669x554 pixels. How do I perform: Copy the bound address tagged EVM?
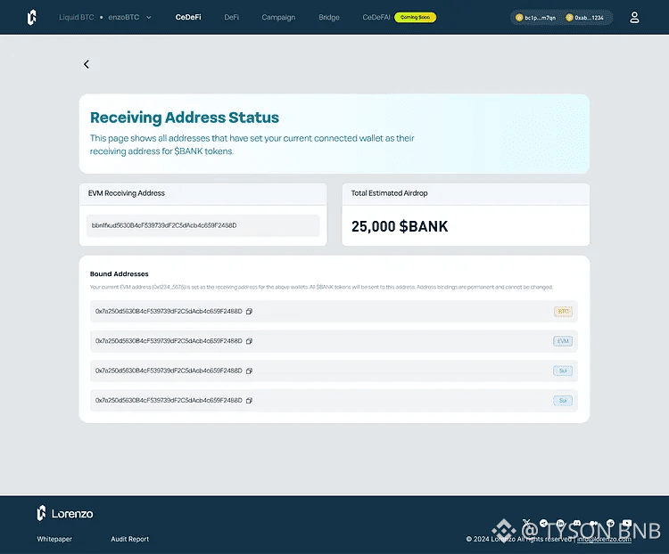click(x=249, y=341)
